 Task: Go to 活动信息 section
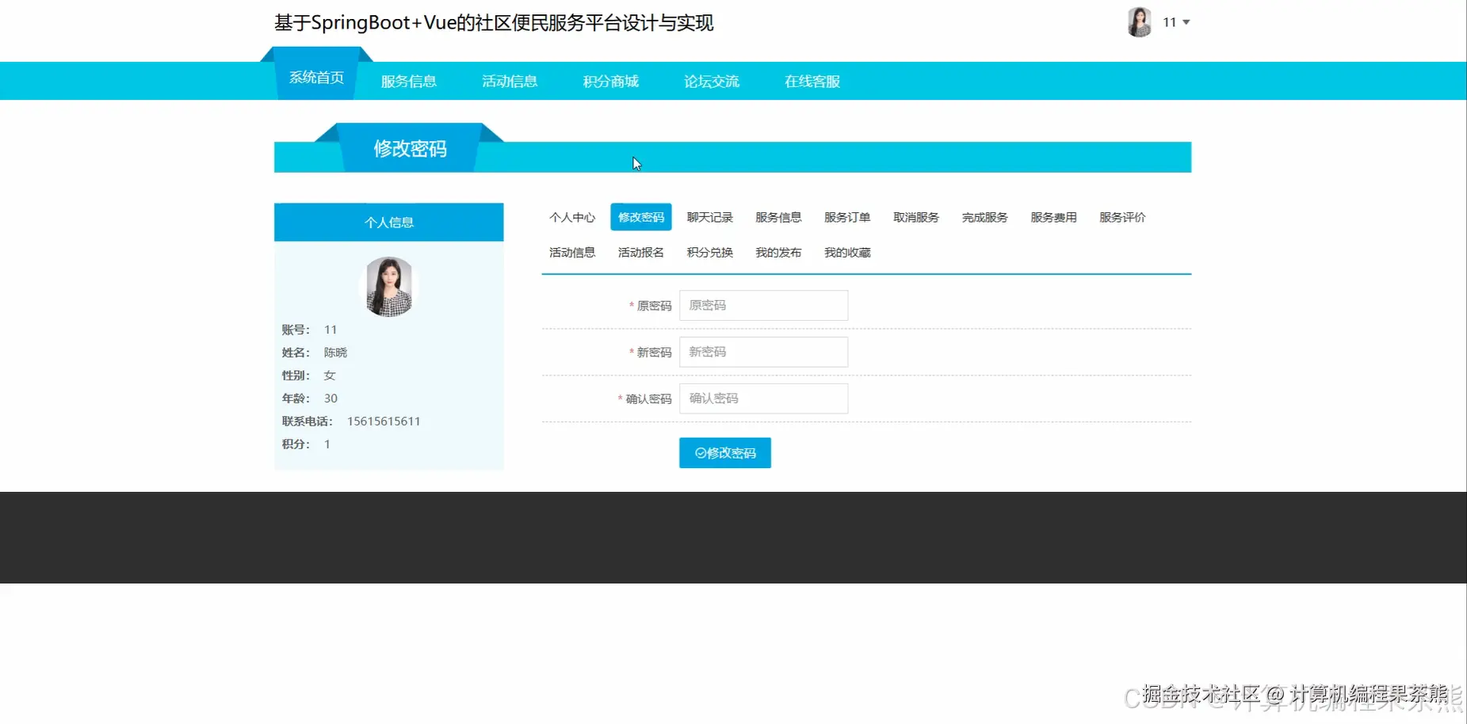510,80
